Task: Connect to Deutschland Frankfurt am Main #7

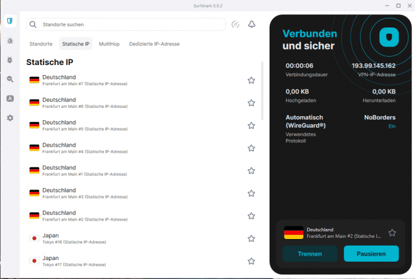Action: coord(142,80)
